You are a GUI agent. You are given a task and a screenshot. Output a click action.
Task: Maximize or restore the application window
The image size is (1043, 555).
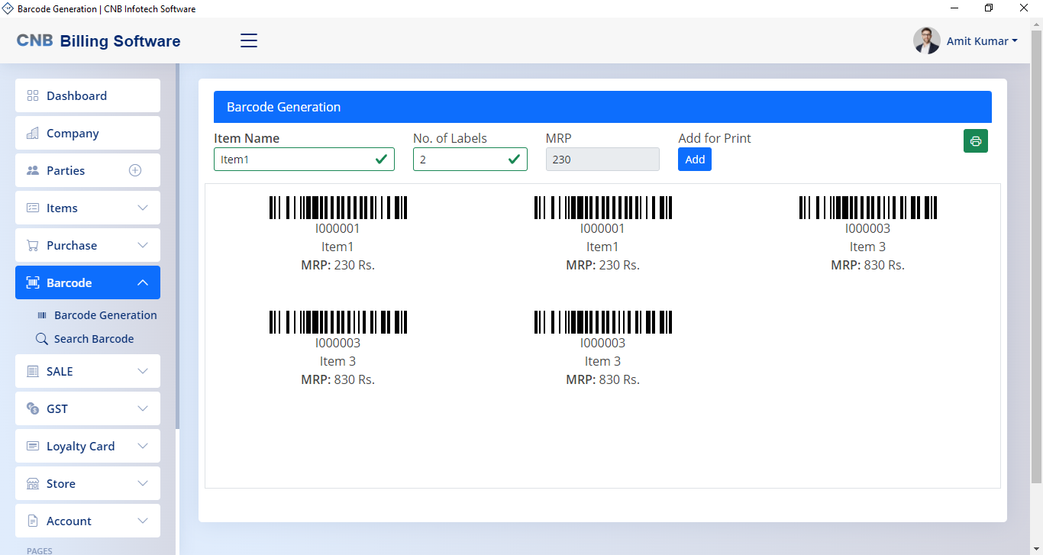[x=989, y=8]
